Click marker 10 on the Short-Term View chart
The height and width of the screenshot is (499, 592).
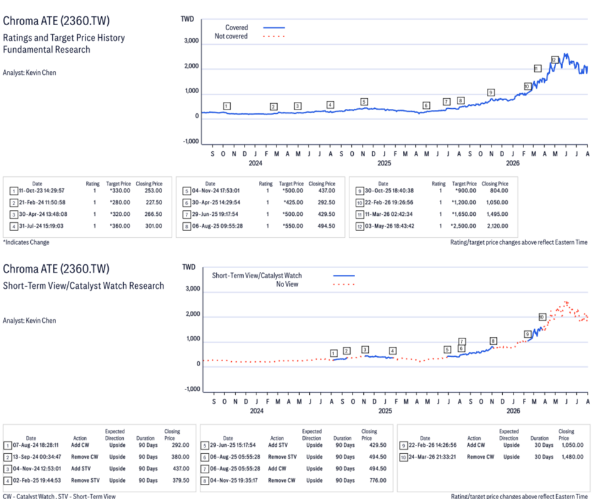tap(542, 317)
